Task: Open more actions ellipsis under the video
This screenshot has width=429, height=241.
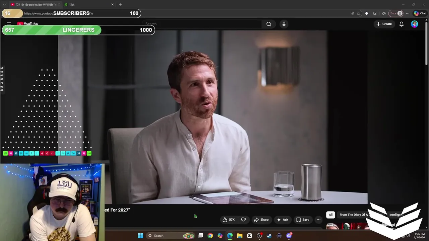Action: coord(318,220)
